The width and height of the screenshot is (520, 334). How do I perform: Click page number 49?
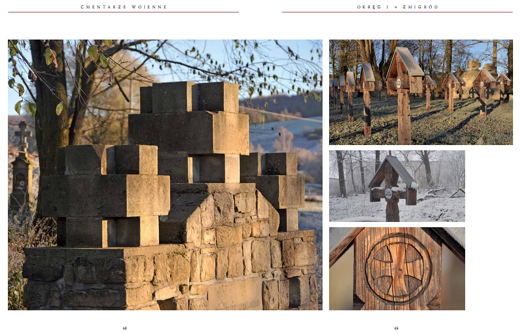[396, 328]
